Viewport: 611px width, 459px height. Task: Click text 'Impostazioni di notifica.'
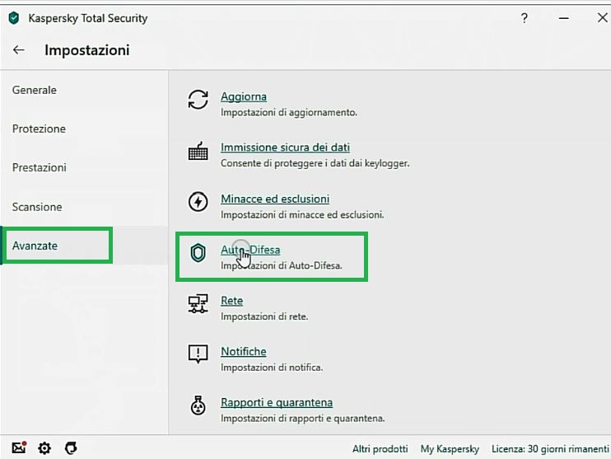(x=272, y=368)
